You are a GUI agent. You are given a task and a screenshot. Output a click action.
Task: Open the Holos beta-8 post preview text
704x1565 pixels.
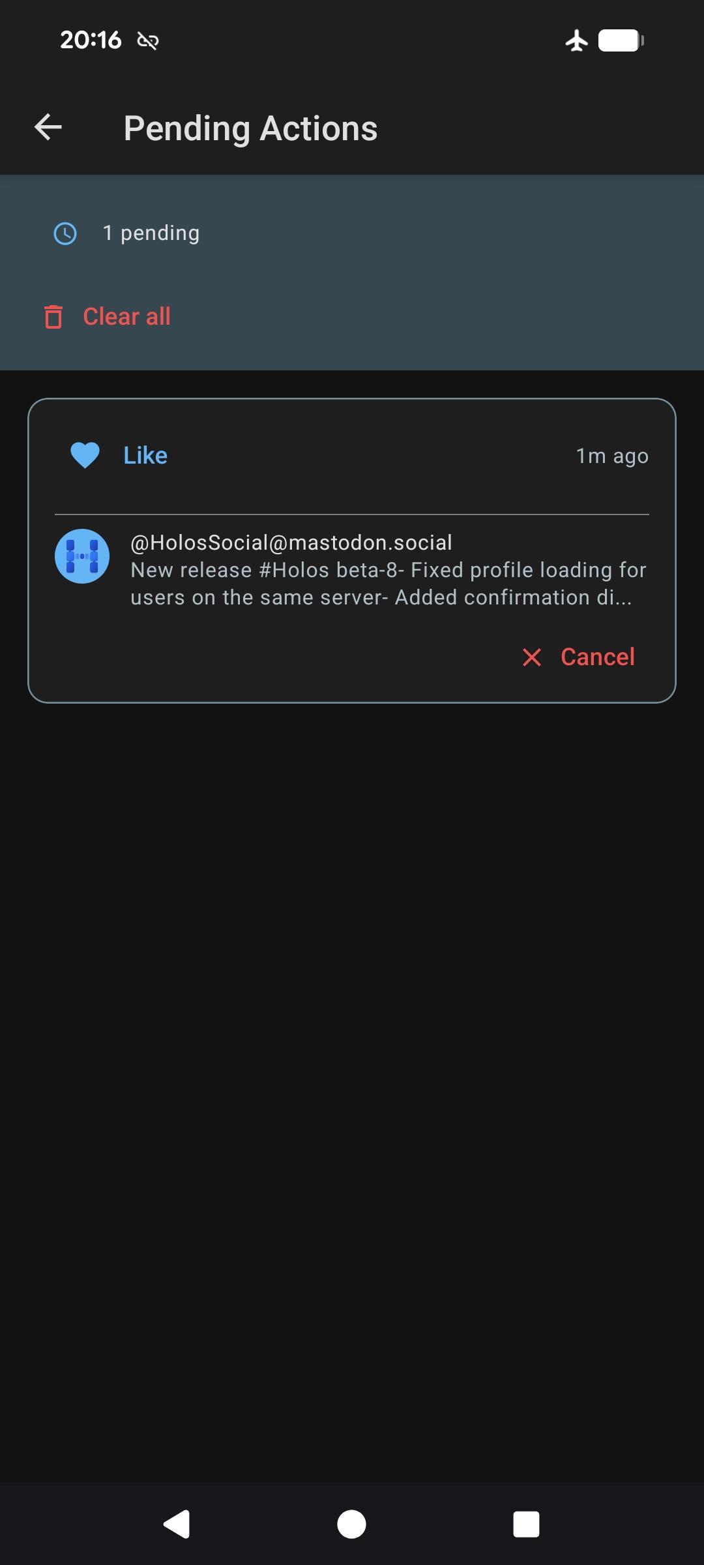[x=388, y=584]
